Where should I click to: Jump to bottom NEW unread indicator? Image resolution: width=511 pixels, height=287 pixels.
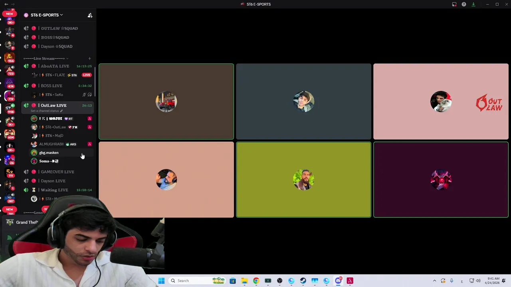tap(10, 209)
